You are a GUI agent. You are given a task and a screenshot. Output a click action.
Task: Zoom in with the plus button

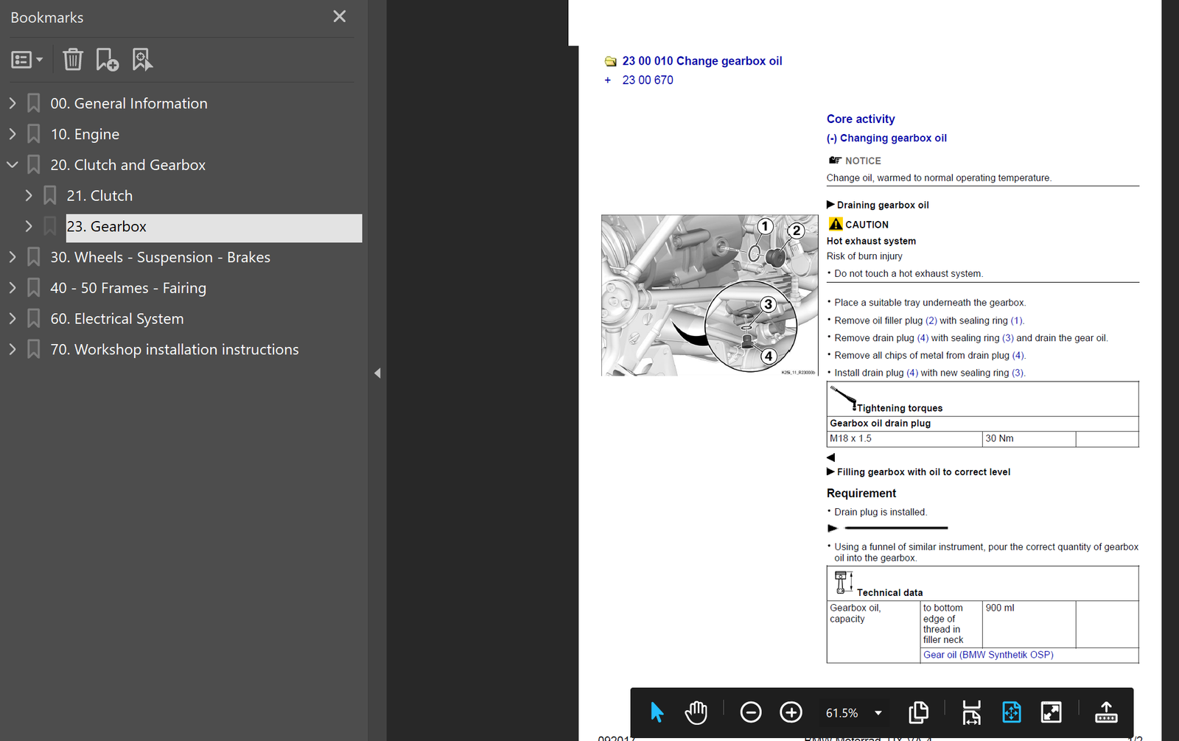(x=791, y=712)
